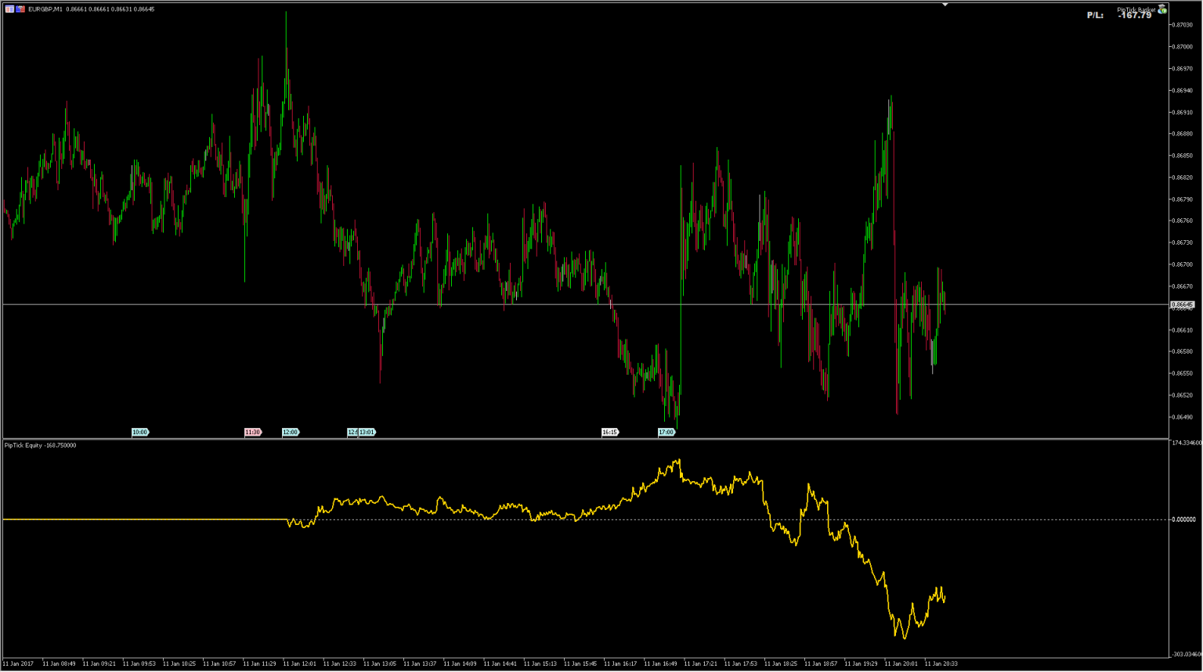Viewport: 1203px width, 672px height.
Task: Click the PipTick Basket expert name
Action: (1136, 9)
